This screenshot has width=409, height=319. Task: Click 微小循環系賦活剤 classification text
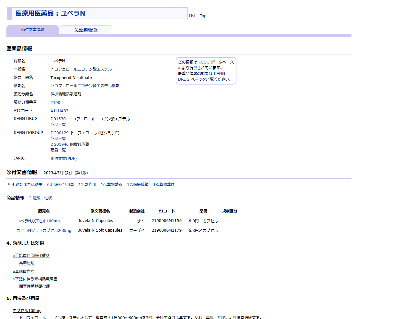pyautogui.click(x=66, y=94)
